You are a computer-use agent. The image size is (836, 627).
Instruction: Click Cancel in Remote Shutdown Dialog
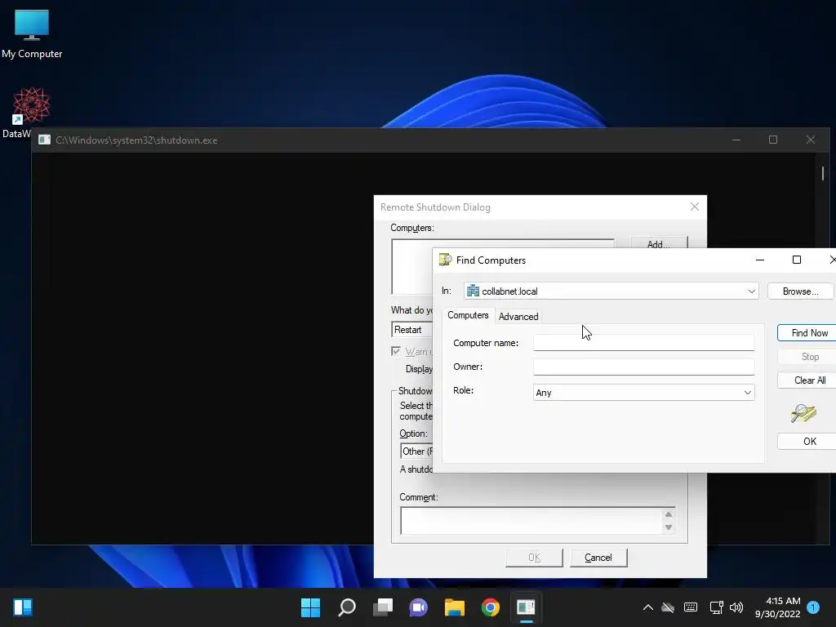[598, 557]
